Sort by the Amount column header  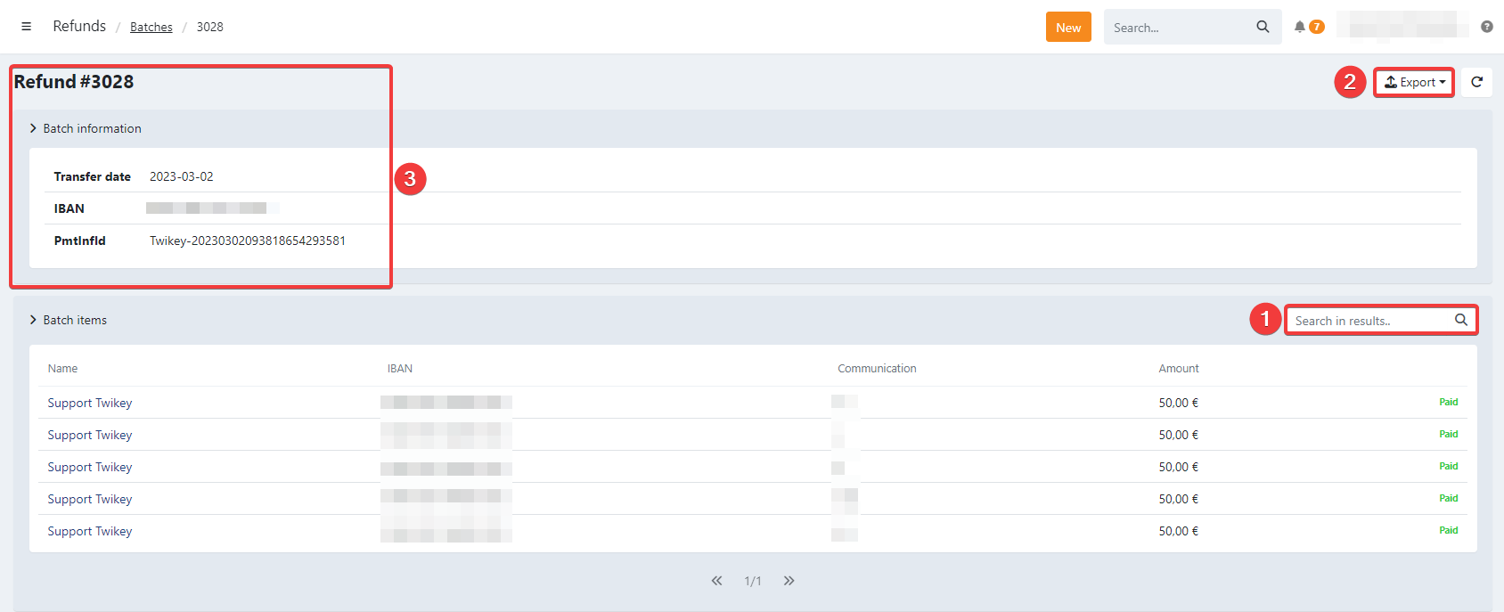(x=1178, y=369)
